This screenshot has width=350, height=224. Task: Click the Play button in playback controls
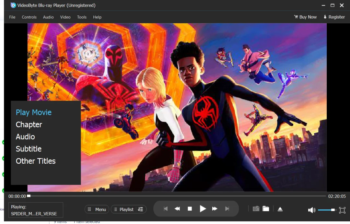[x=203, y=209]
